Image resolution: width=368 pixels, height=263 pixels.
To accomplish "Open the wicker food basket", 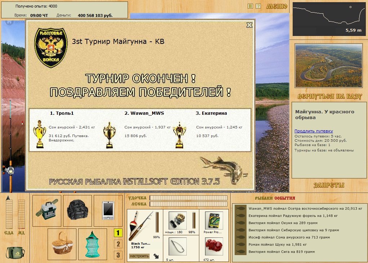I will pyautogui.click(x=62, y=244).
